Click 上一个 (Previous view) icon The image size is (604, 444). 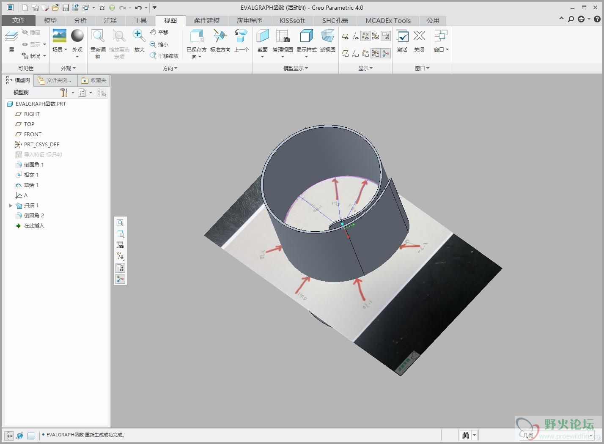tap(241, 36)
